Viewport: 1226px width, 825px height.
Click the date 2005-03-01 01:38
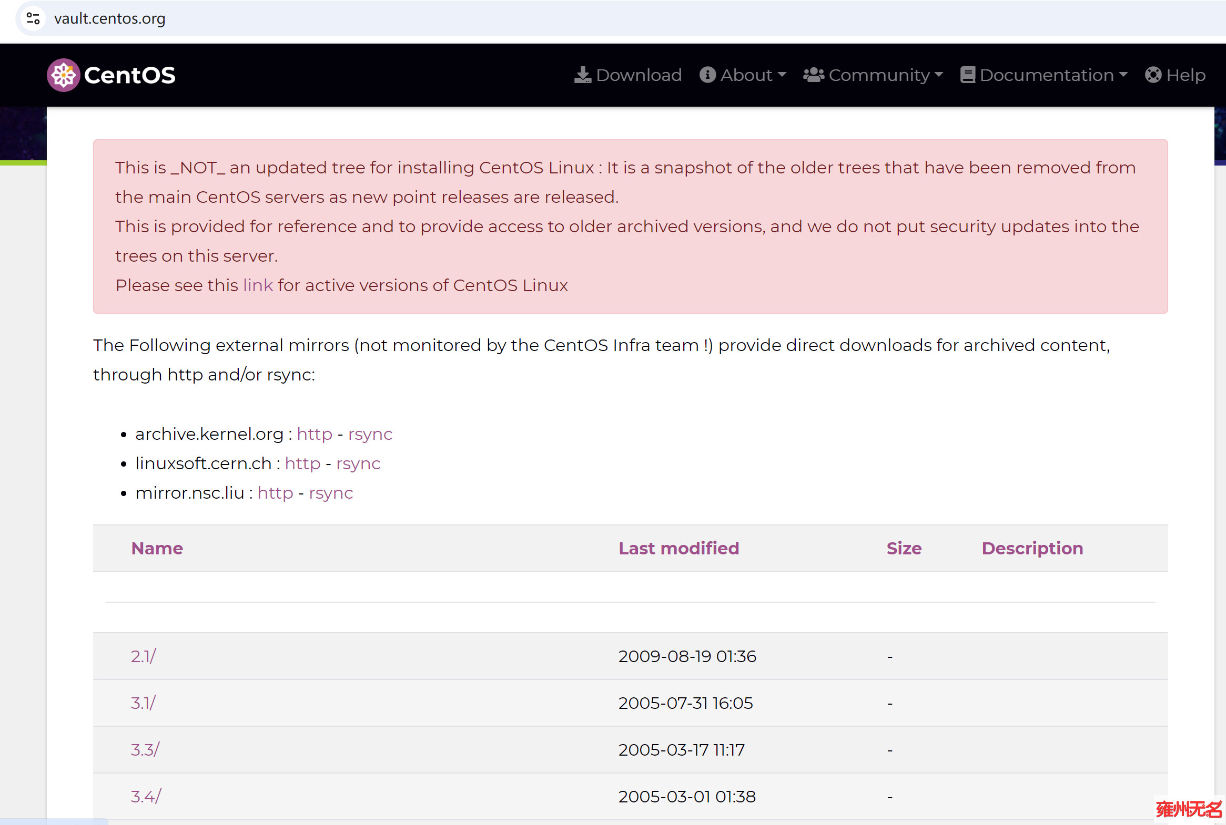tap(687, 797)
